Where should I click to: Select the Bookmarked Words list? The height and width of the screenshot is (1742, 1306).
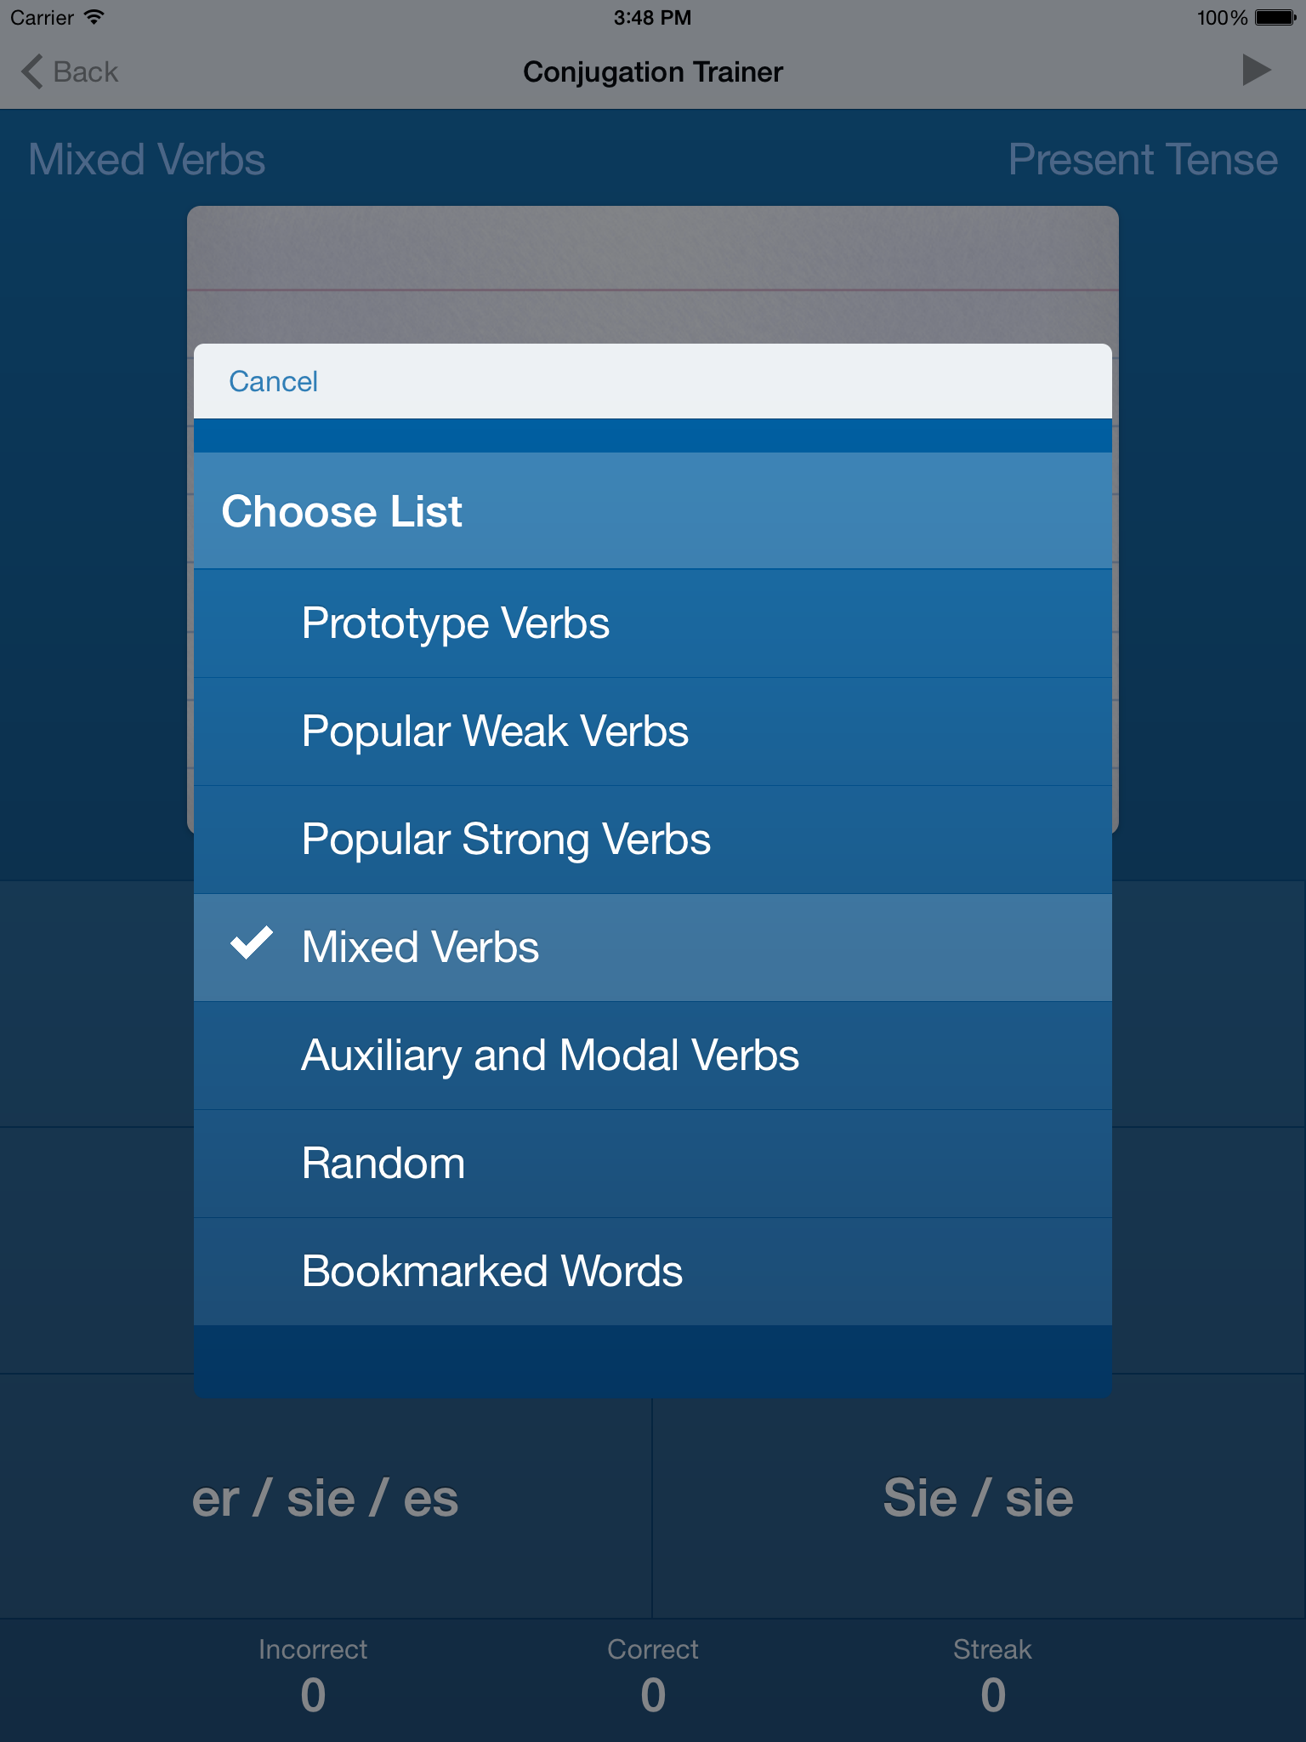pyautogui.click(x=492, y=1271)
